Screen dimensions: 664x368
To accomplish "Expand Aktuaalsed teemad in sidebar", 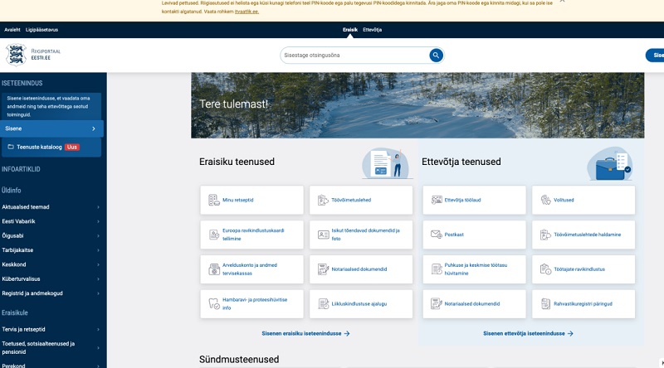I will click(98, 207).
